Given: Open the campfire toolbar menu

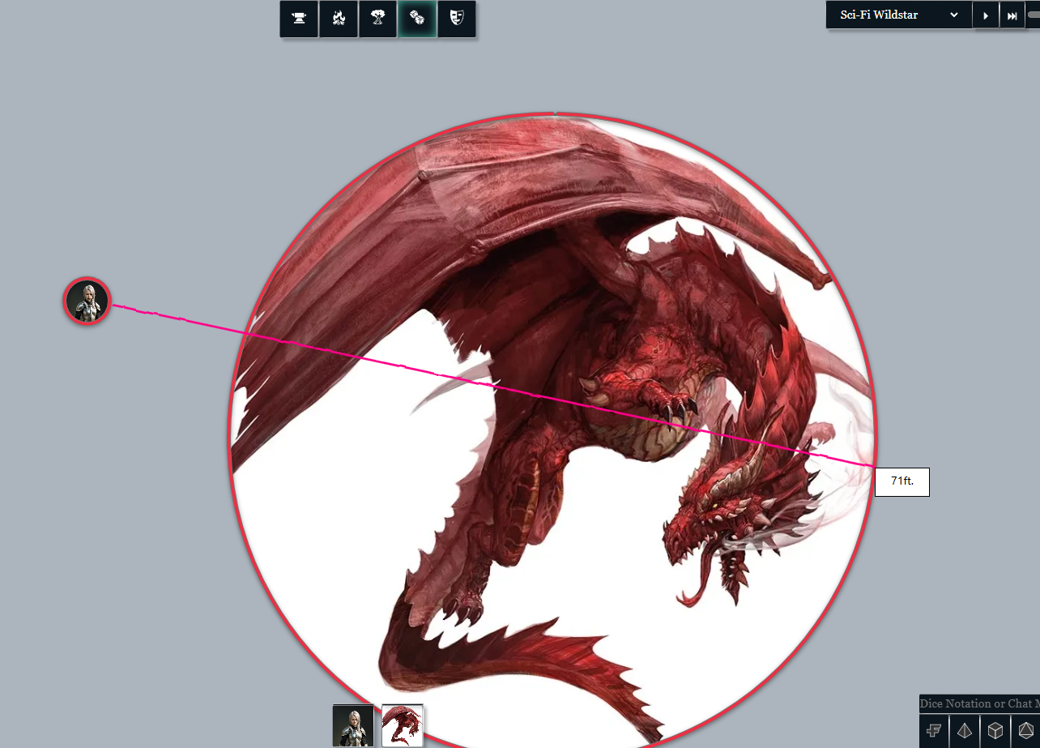Looking at the screenshot, I should pos(339,19).
